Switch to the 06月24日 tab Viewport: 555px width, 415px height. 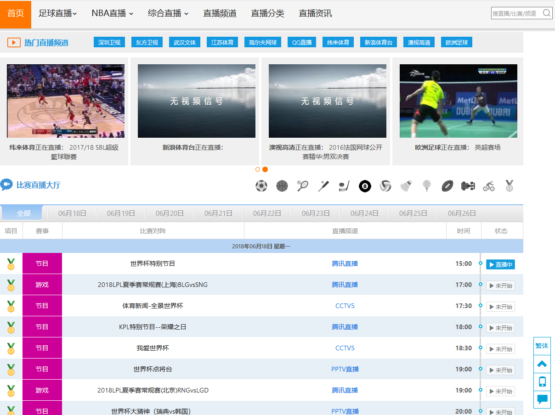click(x=365, y=213)
